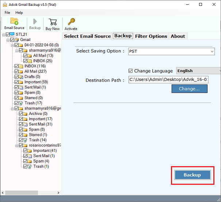Click the INBOX (116) envelope folder icon
The height and width of the screenshot is (202, 221).
[21, 66]
